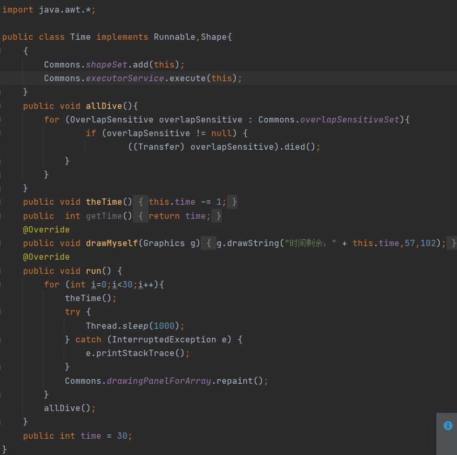Click the number '102' in drawString arguments
This screenshot has height=455, width=457.
[x=428, y=243]
